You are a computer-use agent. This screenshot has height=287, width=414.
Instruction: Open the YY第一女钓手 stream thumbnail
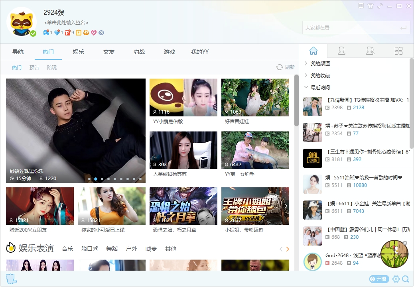255,150
